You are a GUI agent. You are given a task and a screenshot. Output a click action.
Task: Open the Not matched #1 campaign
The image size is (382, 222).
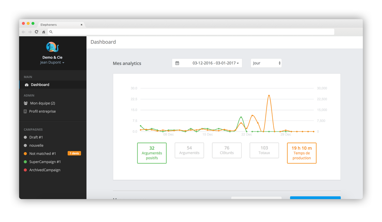(43, 154)
